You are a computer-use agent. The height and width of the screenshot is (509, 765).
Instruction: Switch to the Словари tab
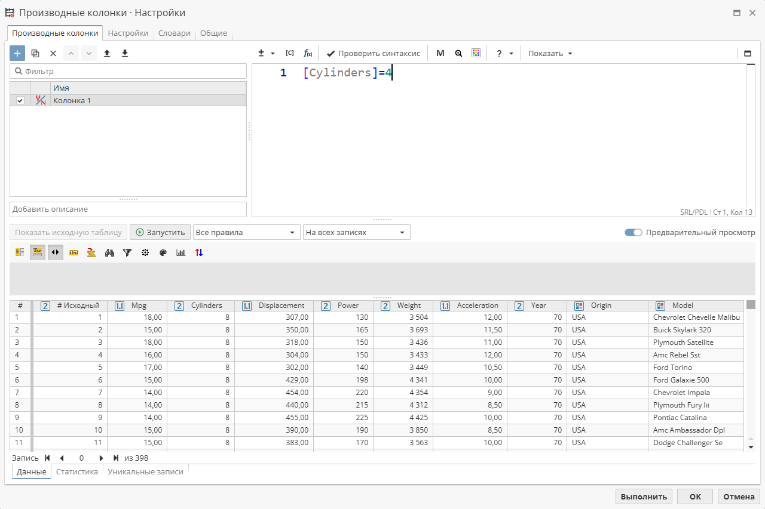174,33
